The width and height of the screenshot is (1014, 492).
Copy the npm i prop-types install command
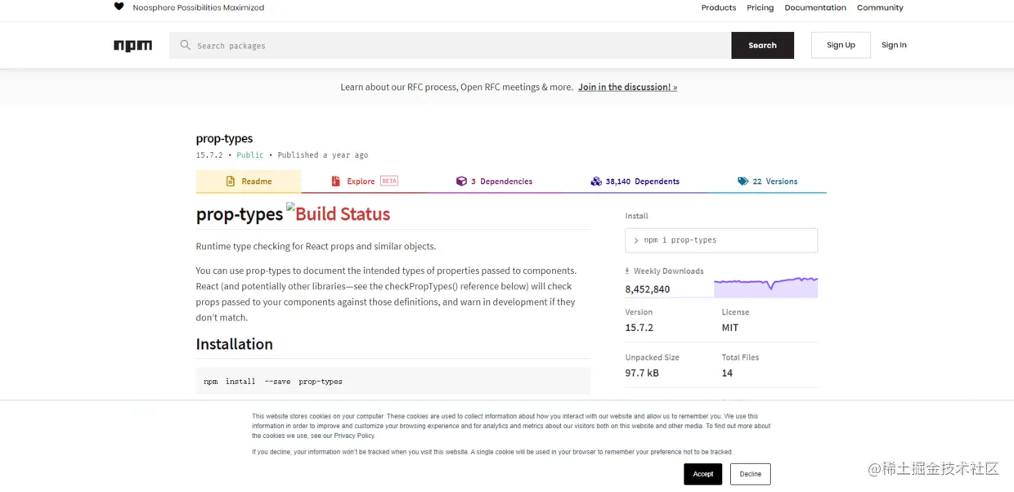click(x=721, y=240)
